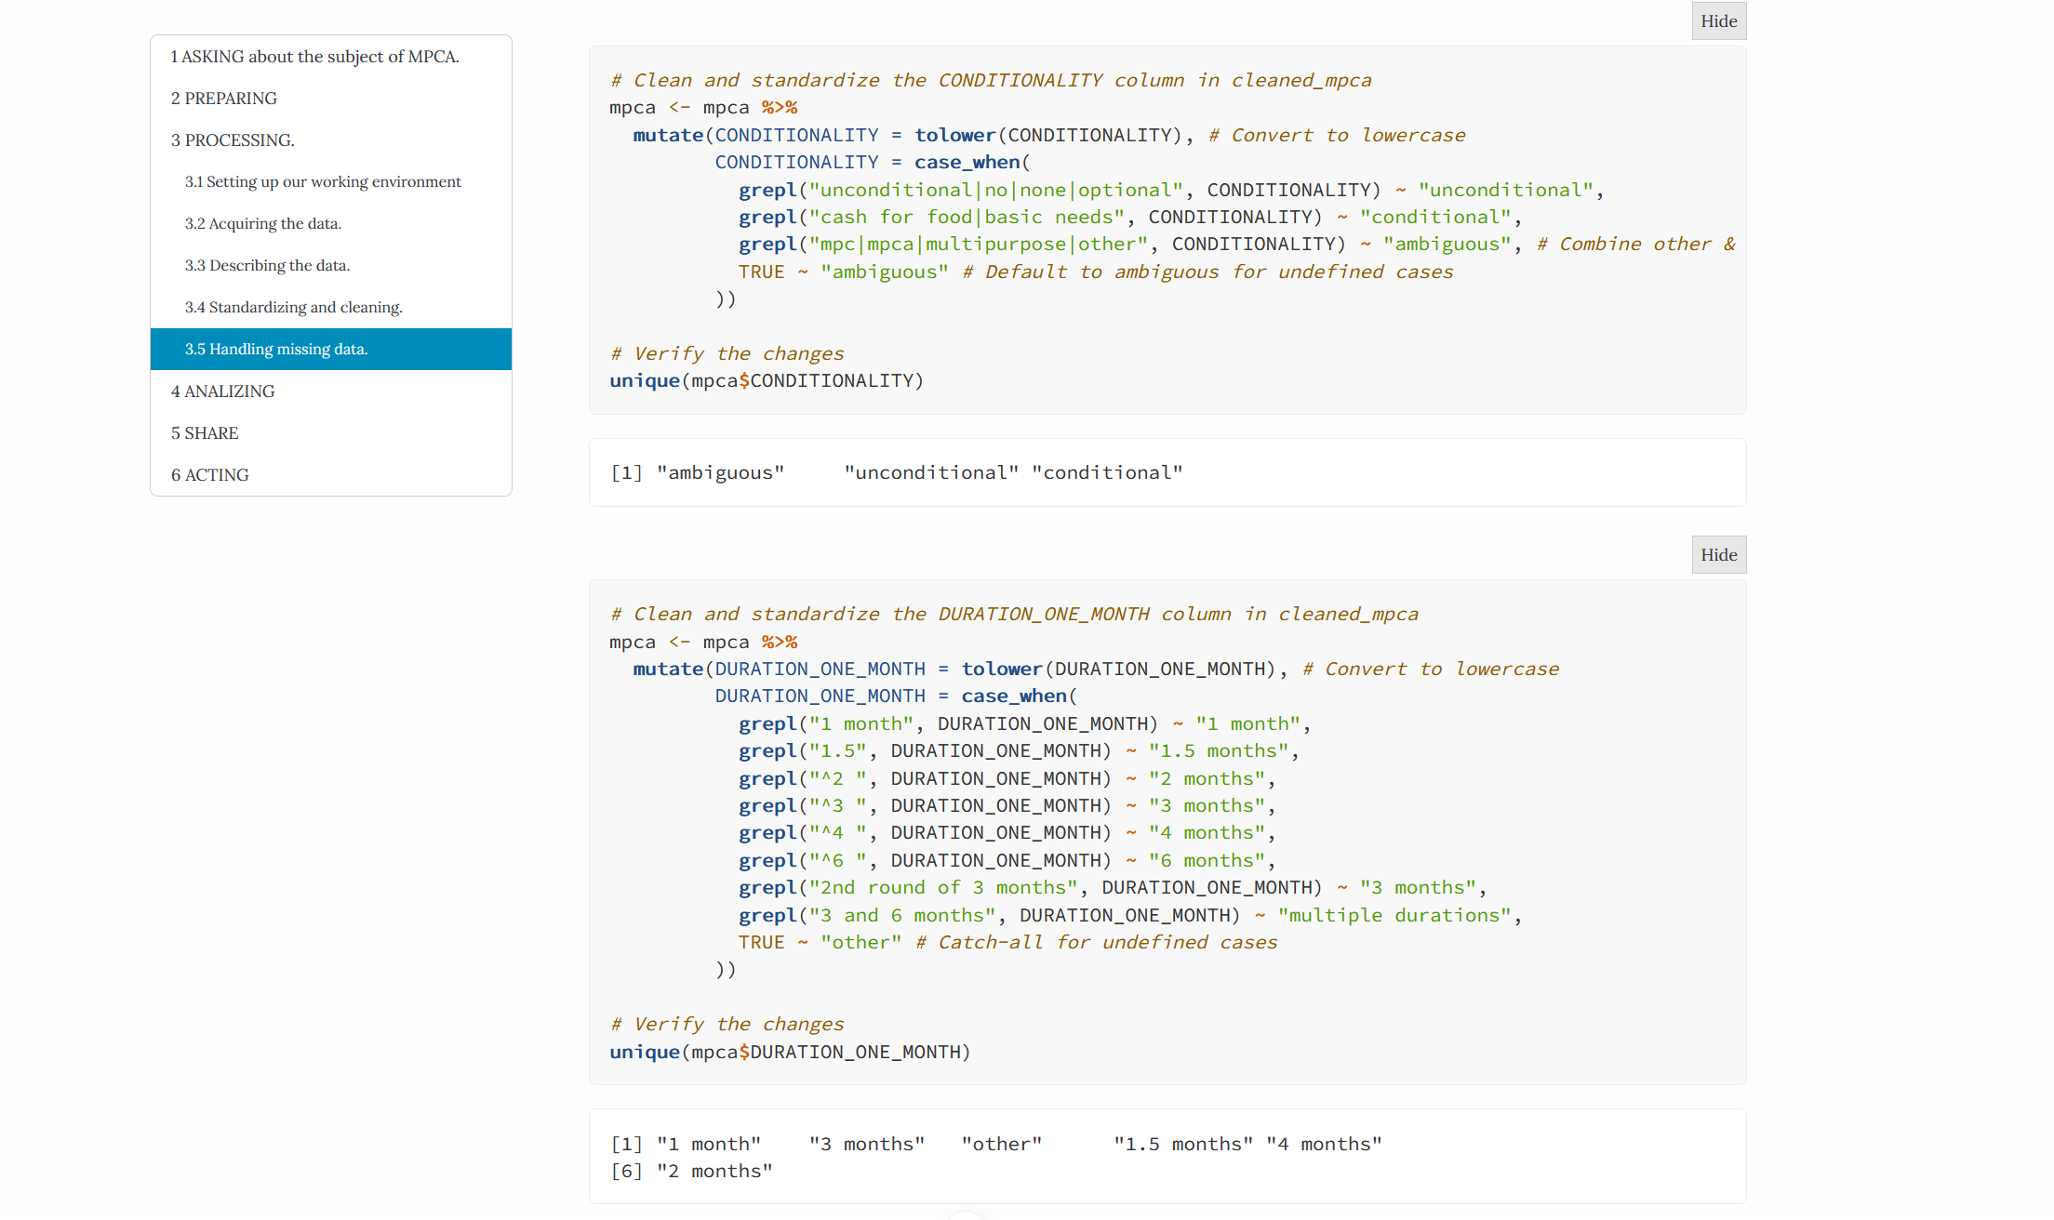This screenshot has height=1220, width=2054.
Task: Select highlighted '3.5 Handling missing data.' item
Action: [330, 350]
